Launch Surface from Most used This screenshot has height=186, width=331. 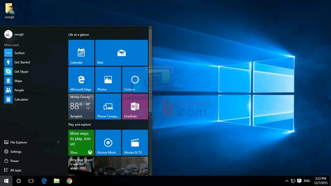32,53
